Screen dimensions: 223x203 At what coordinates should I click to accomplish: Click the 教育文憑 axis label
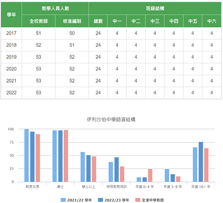pyautogui.click(x=32, y=187)
